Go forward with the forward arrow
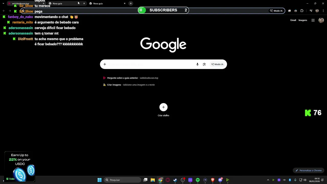This screenshot has width=327, height=184. click(10, 11)
